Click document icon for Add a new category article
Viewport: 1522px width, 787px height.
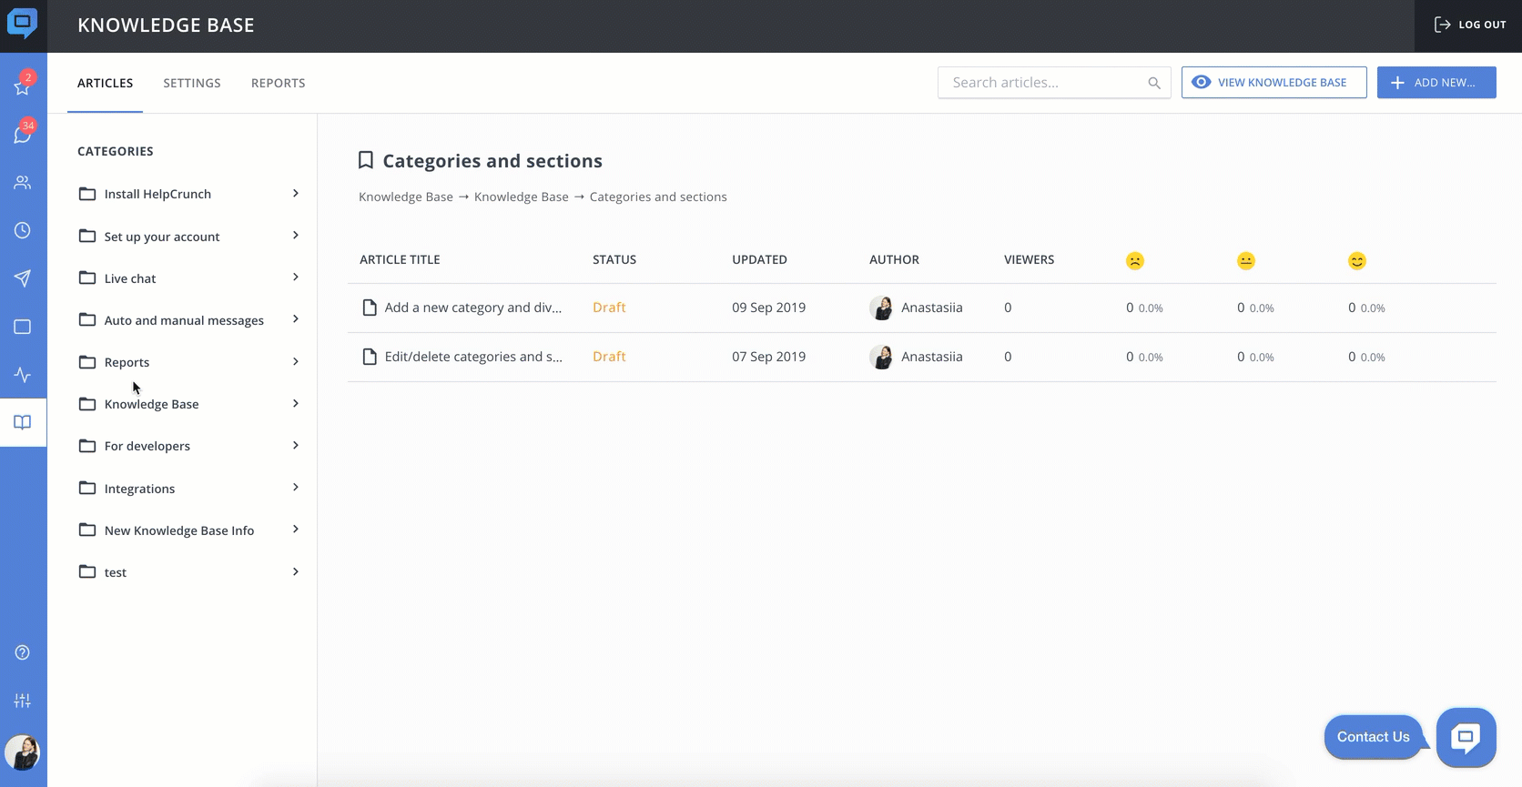tap(370, 308)
